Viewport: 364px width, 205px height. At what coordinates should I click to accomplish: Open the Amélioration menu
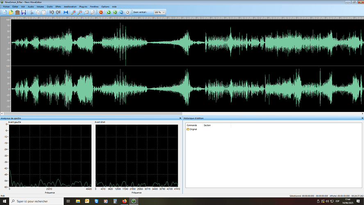click(70, 7)
